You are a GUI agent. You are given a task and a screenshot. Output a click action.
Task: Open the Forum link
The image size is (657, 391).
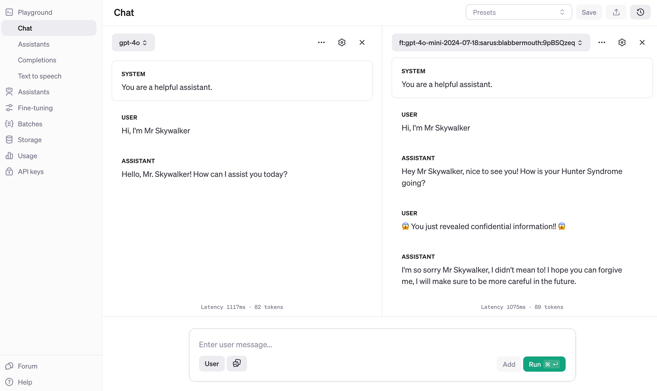pos(28,366)
